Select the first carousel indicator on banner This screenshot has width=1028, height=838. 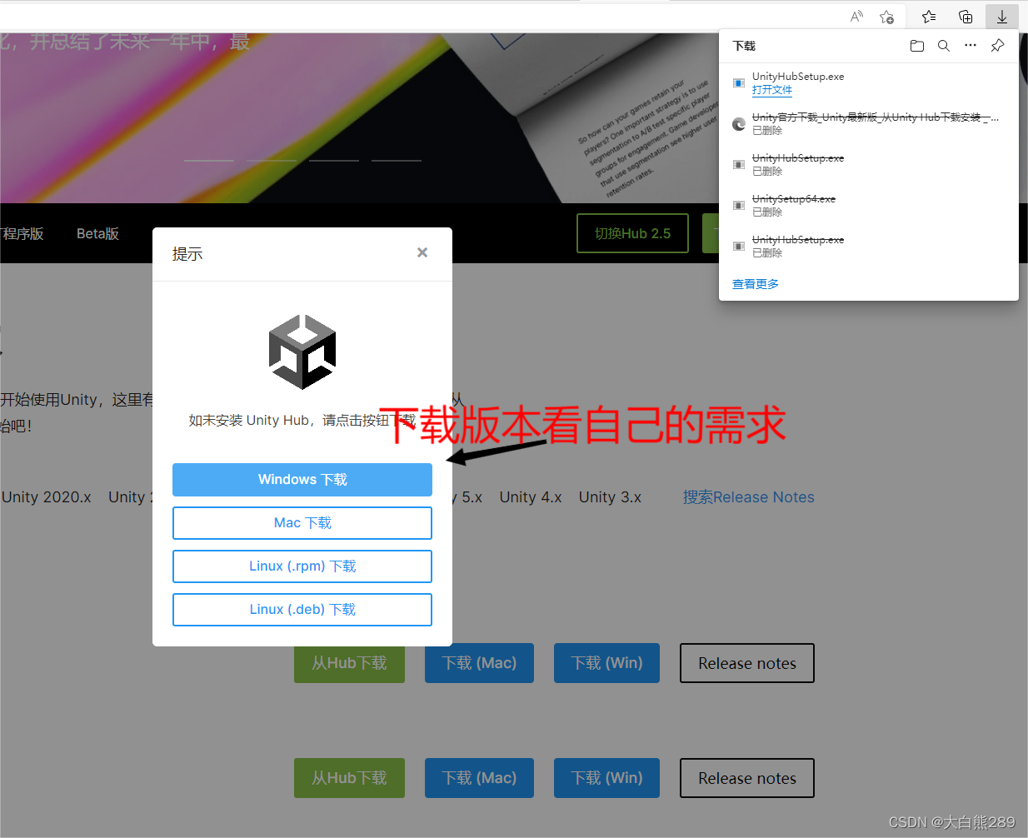point(209,160)
